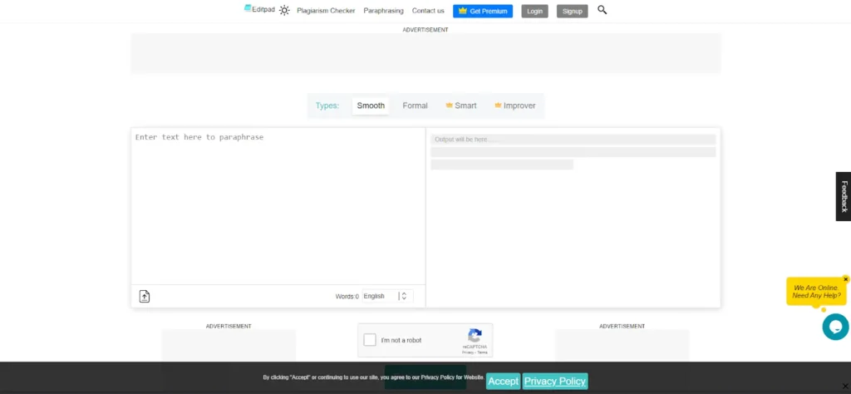
Task: Toggle the light/dark theme sun icon
Action: [284, 11]
